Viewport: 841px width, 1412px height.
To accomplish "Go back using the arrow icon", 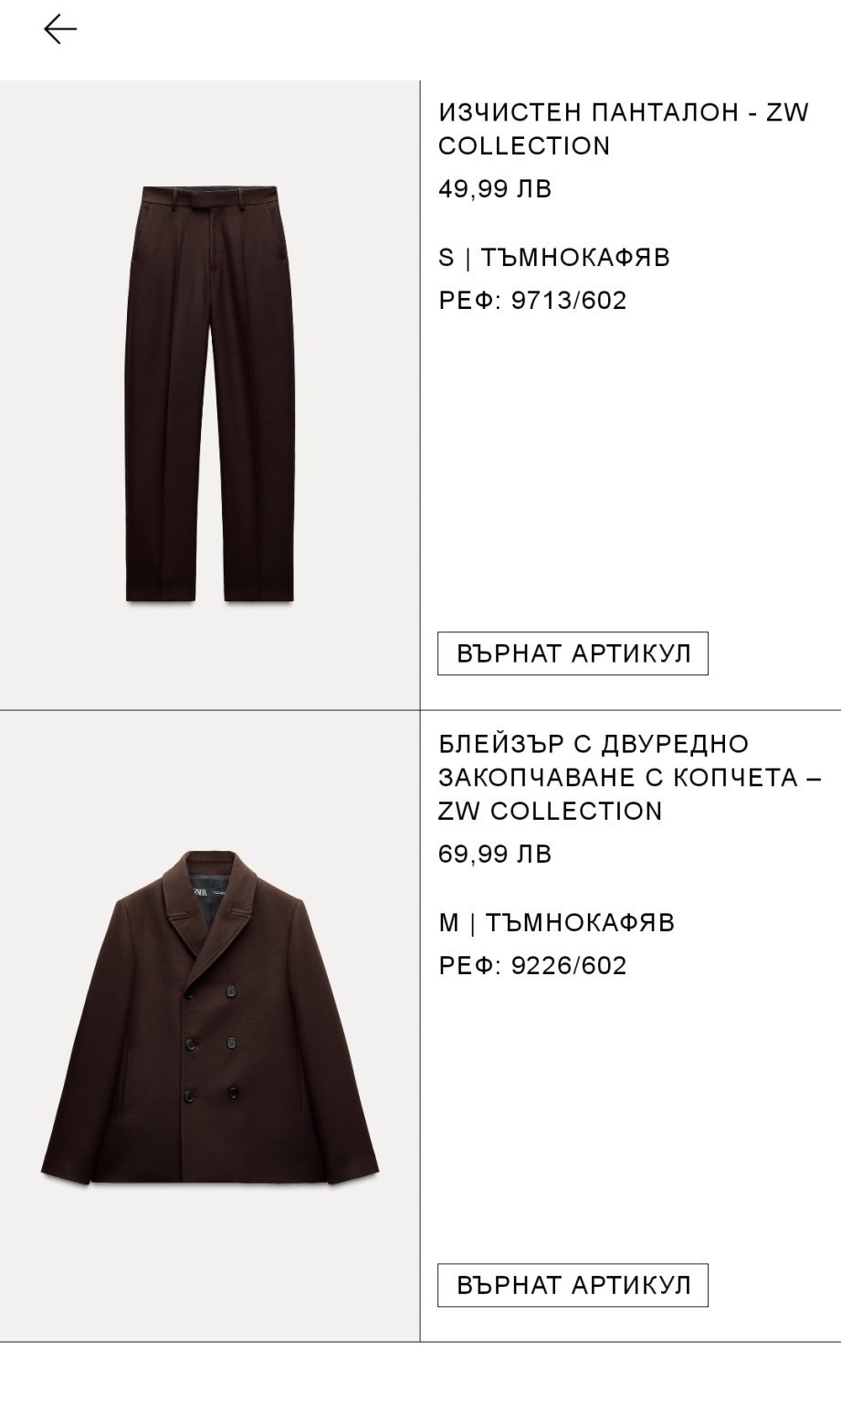I will pos(60,29).
